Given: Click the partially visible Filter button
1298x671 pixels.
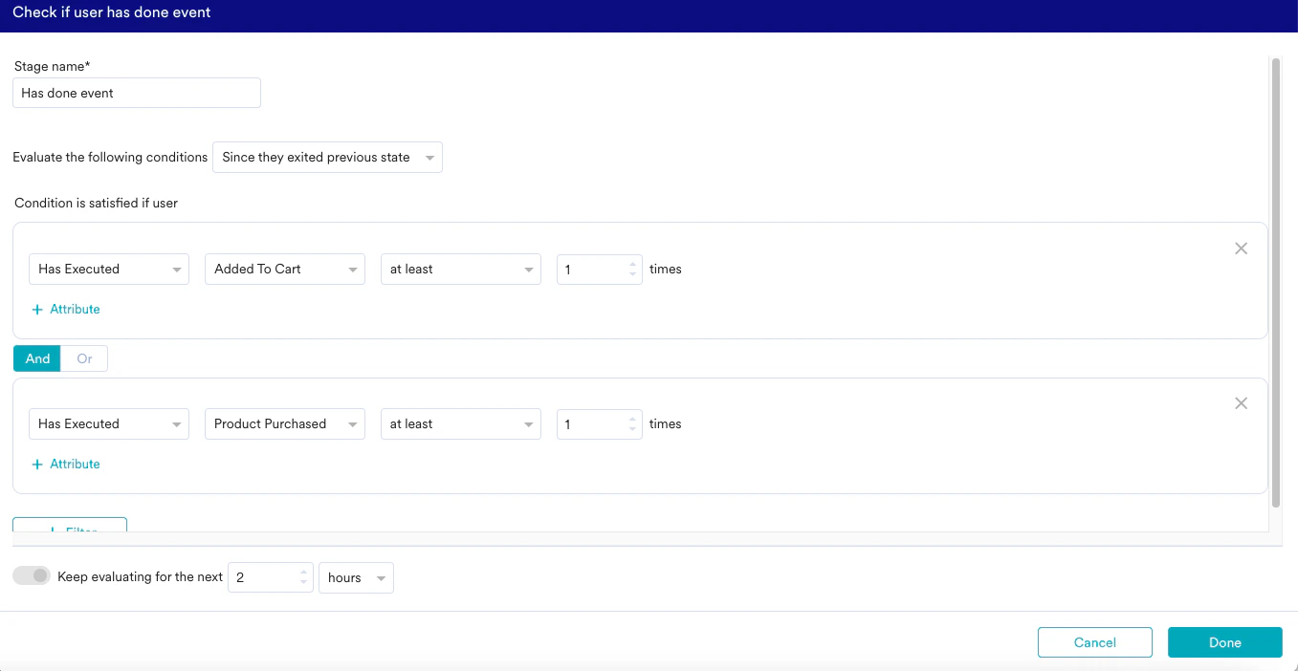Looking at the screenshot, I should coord(70,525).
